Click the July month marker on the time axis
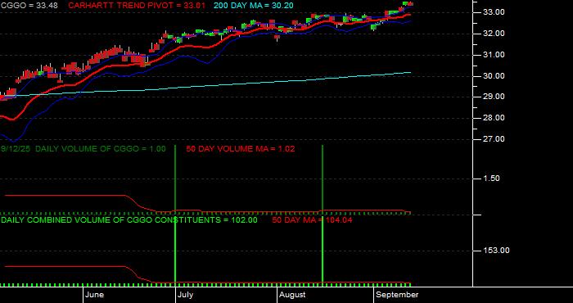 pyautogui.click(x=185, y=295)
